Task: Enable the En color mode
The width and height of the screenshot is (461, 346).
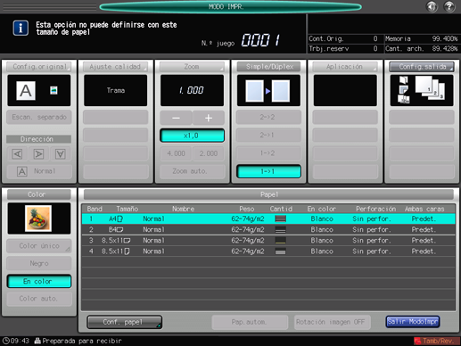Action: pos(39,281)
